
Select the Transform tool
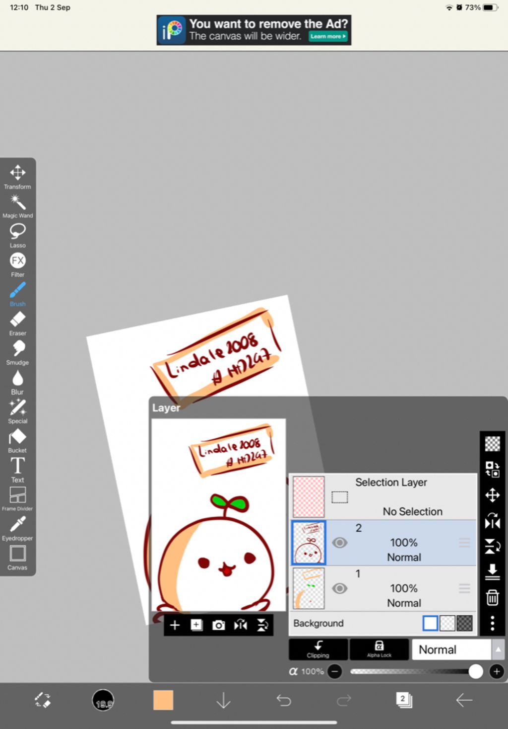point(18,176)
